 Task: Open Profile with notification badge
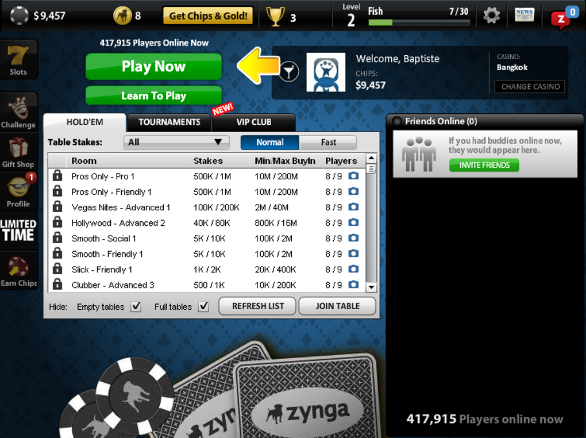point(18,191)
